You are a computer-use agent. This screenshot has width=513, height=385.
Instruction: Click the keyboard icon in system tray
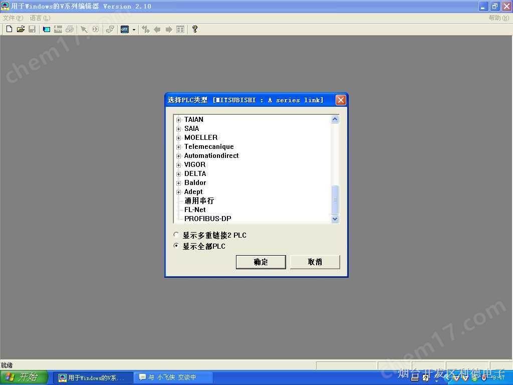click(415, 378)
